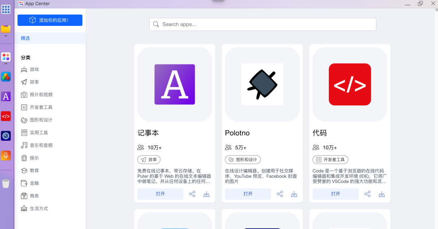
Task: Click the 分类 heading in sidebar
Action: 26,57
